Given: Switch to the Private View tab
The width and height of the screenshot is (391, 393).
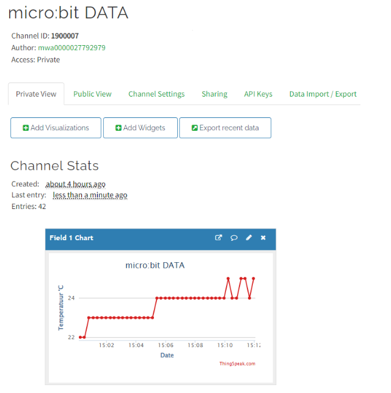Looking at the screenshot, I should click(x=36, y=94).
